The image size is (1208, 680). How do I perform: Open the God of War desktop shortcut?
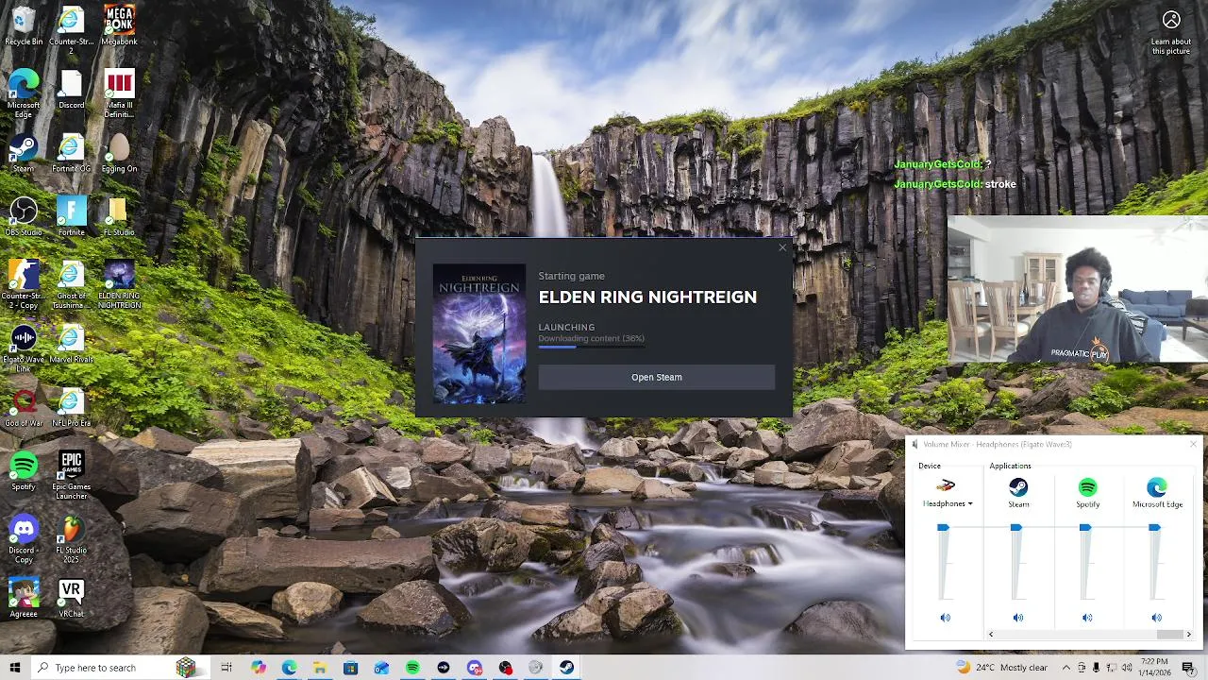[24, 407]
